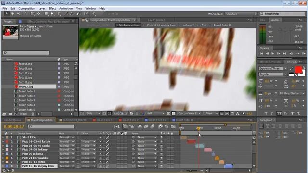Step to next frame in Preview

(279, 53)
